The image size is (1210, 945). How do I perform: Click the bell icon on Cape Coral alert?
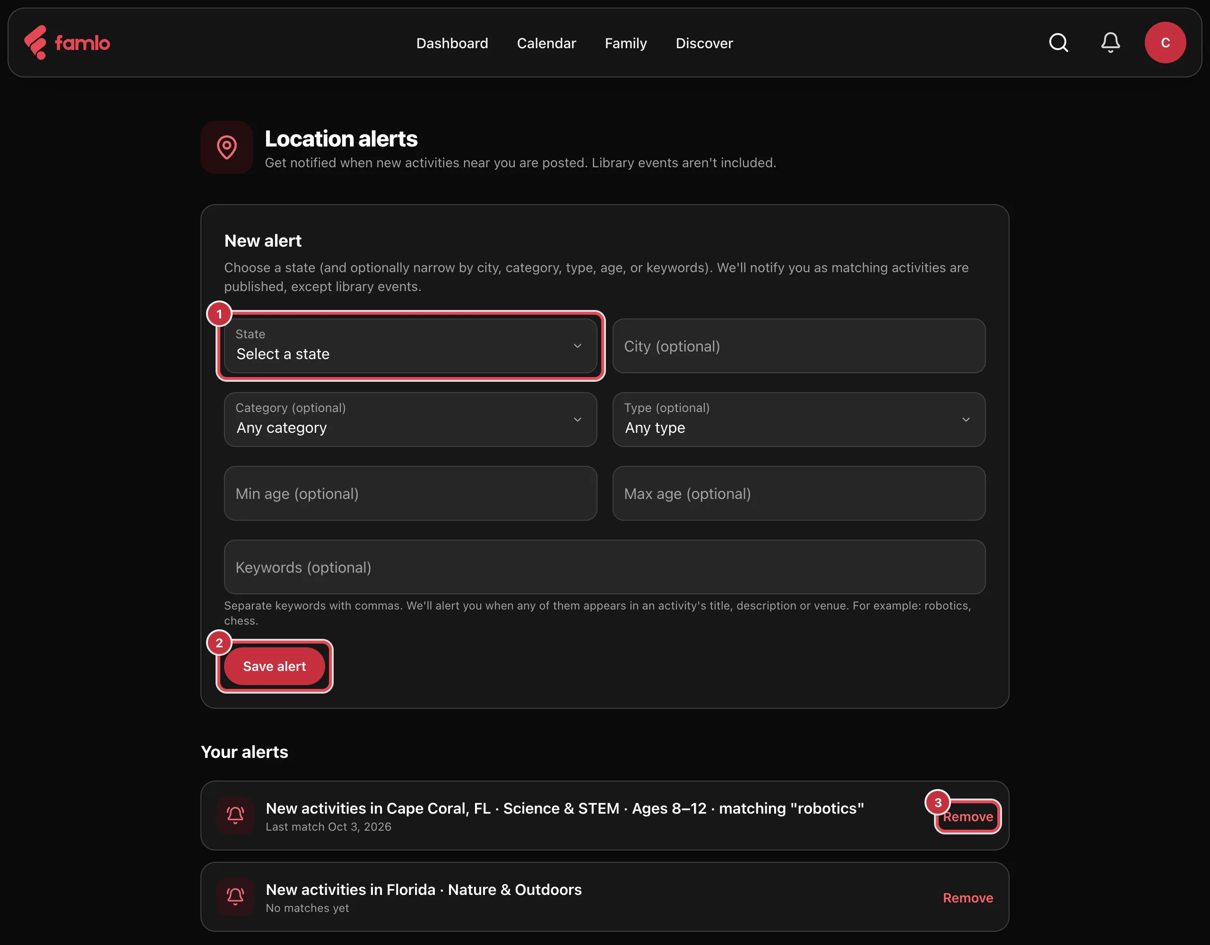coord(235,816)
